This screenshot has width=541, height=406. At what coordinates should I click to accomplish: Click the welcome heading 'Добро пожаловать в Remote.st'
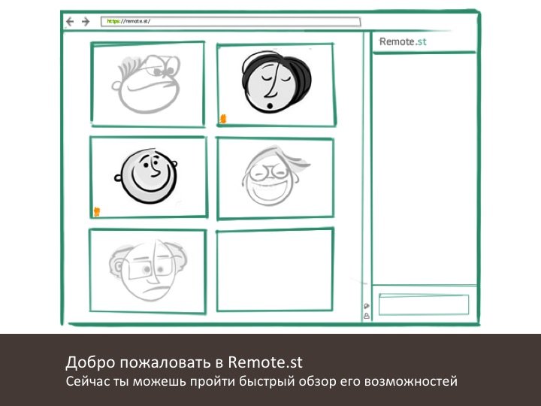(x=188, y=362)
